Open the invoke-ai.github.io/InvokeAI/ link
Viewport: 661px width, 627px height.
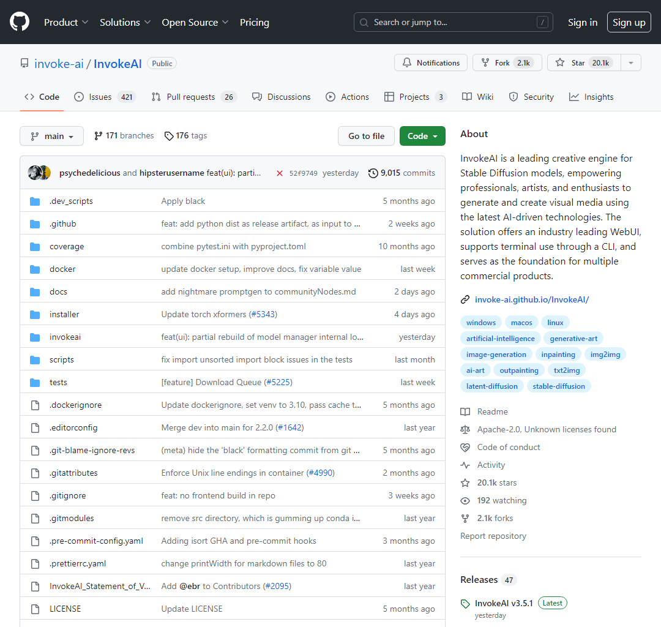coord(532,300)
